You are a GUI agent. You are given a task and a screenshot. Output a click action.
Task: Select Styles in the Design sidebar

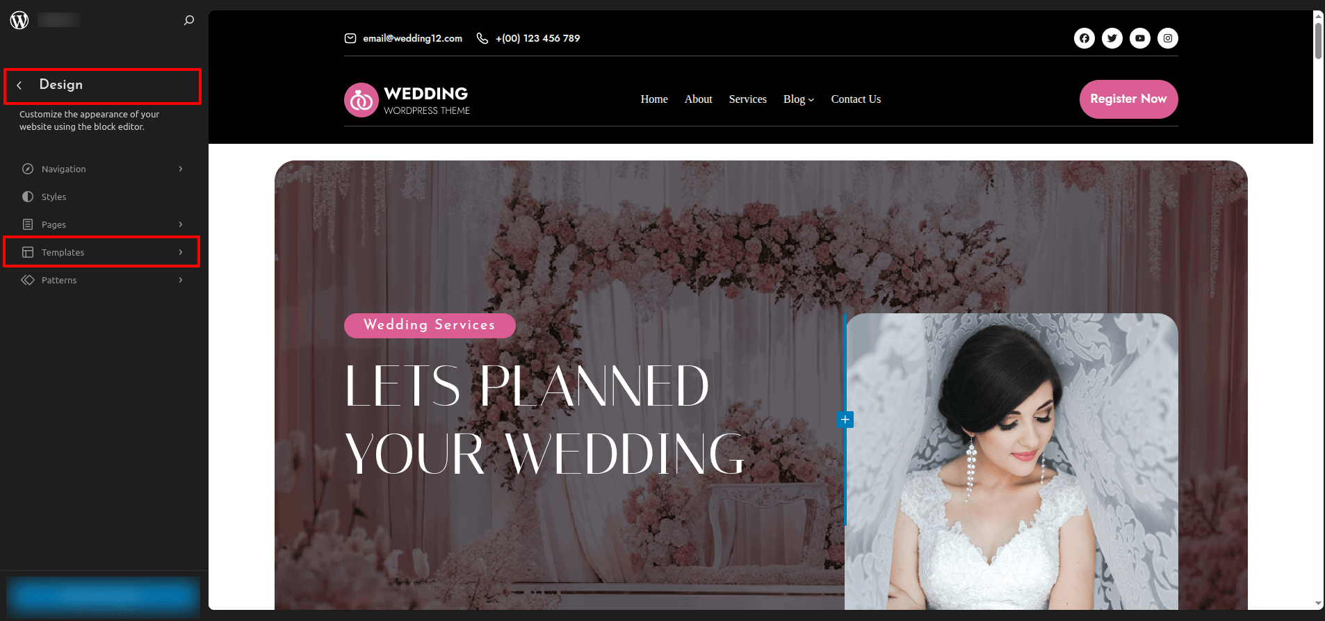[54, 197]
